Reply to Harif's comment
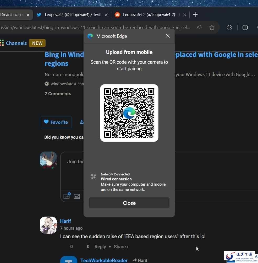This screenshot has height=263, width=258. (100, 247)
